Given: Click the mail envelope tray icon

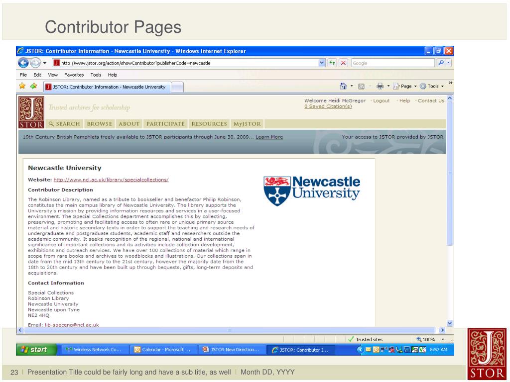Looking at the screenshot, I should pos(368,350).
